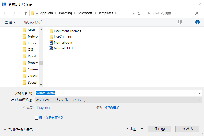Change the view layout icon

[180, 22]
